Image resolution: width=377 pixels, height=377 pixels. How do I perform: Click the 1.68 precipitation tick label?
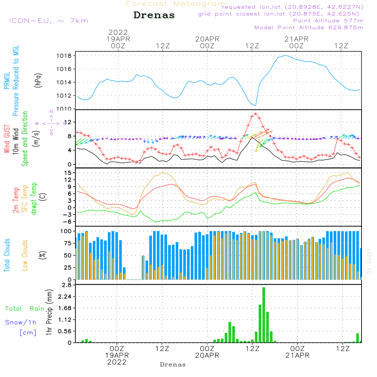pyautogui.click(x=65, y=308)
